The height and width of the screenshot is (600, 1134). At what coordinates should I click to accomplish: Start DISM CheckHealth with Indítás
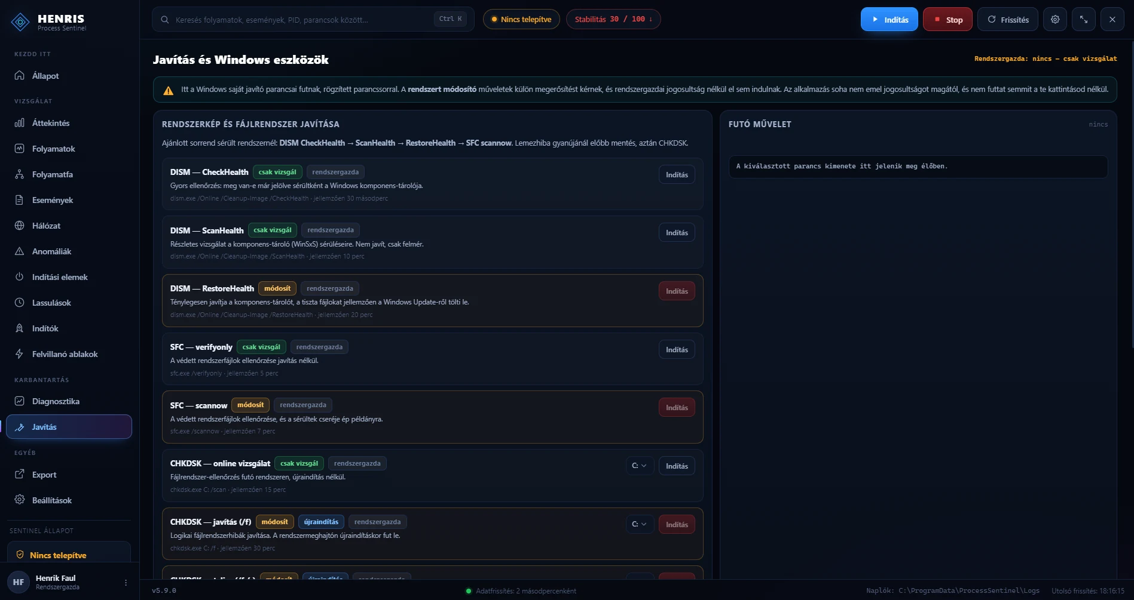tap(677, 174)
